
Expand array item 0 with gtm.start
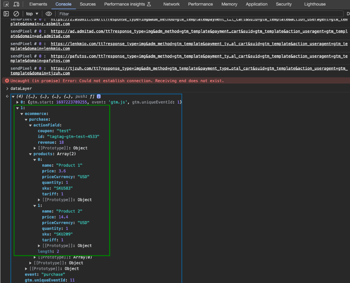tap(17, 102)
